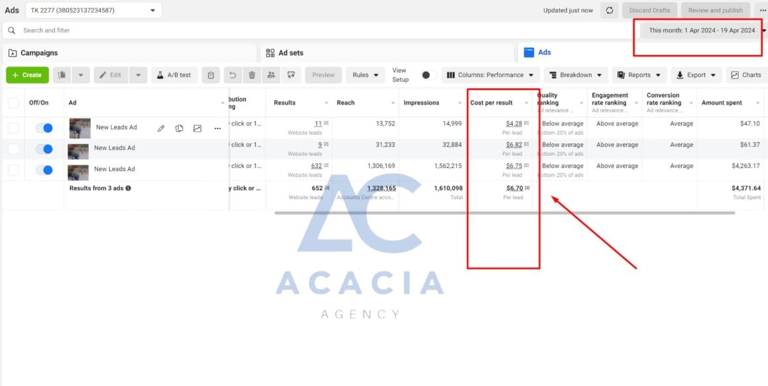The width and height of the screenshot is (768, 386).
Task: Open the 632 results link
Action: click(x=316, y=166)
